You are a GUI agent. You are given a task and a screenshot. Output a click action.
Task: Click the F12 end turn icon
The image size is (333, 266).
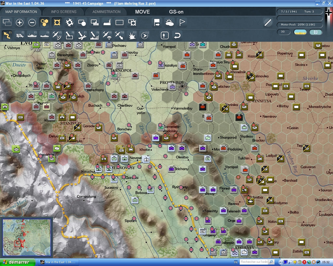pyautogui.click(x=145, y=35)
